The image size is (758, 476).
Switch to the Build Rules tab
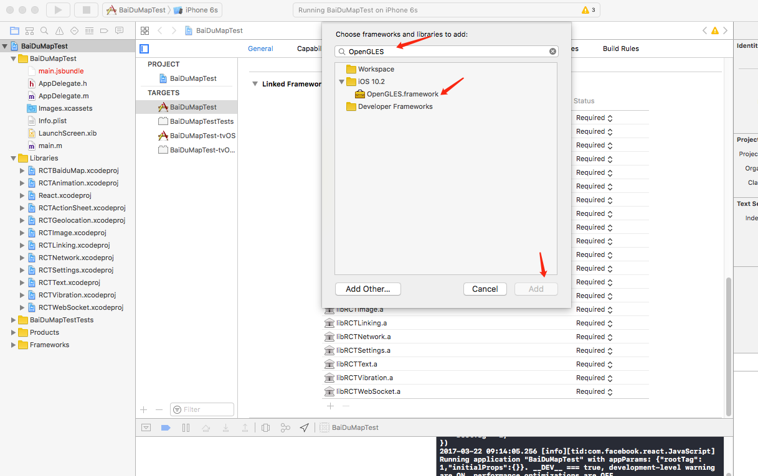click(620, 49)
